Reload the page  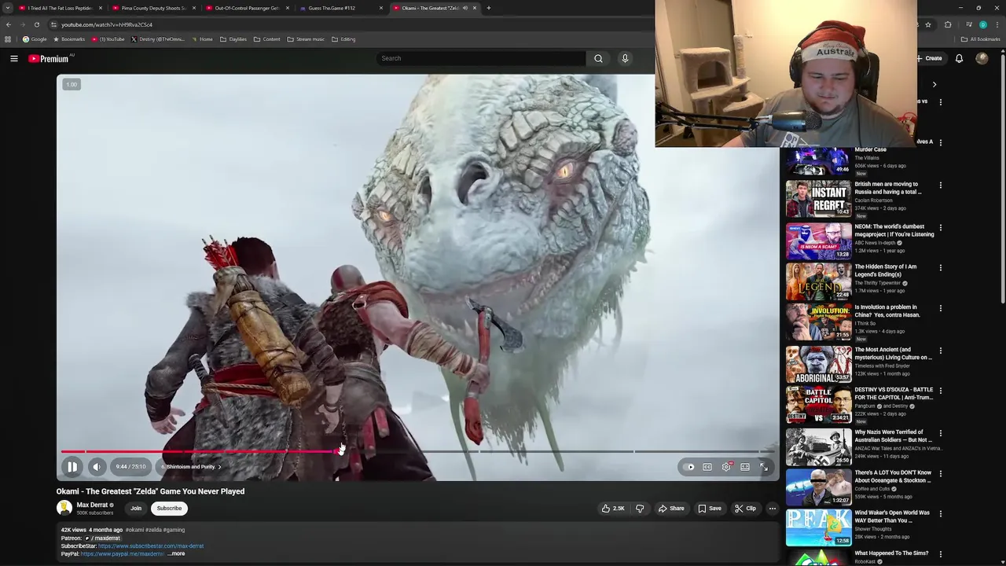[x=36, y=24]
